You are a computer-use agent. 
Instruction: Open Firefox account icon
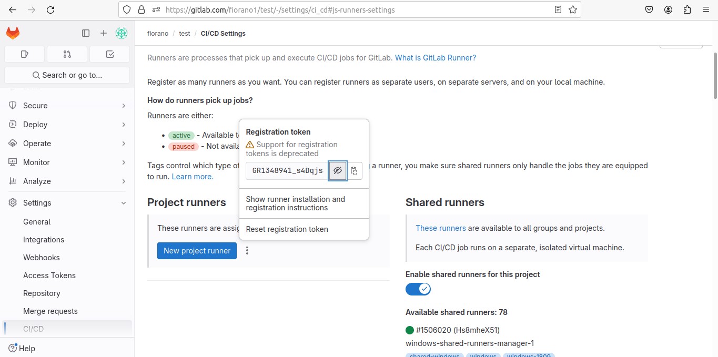[x=668, y=9]
